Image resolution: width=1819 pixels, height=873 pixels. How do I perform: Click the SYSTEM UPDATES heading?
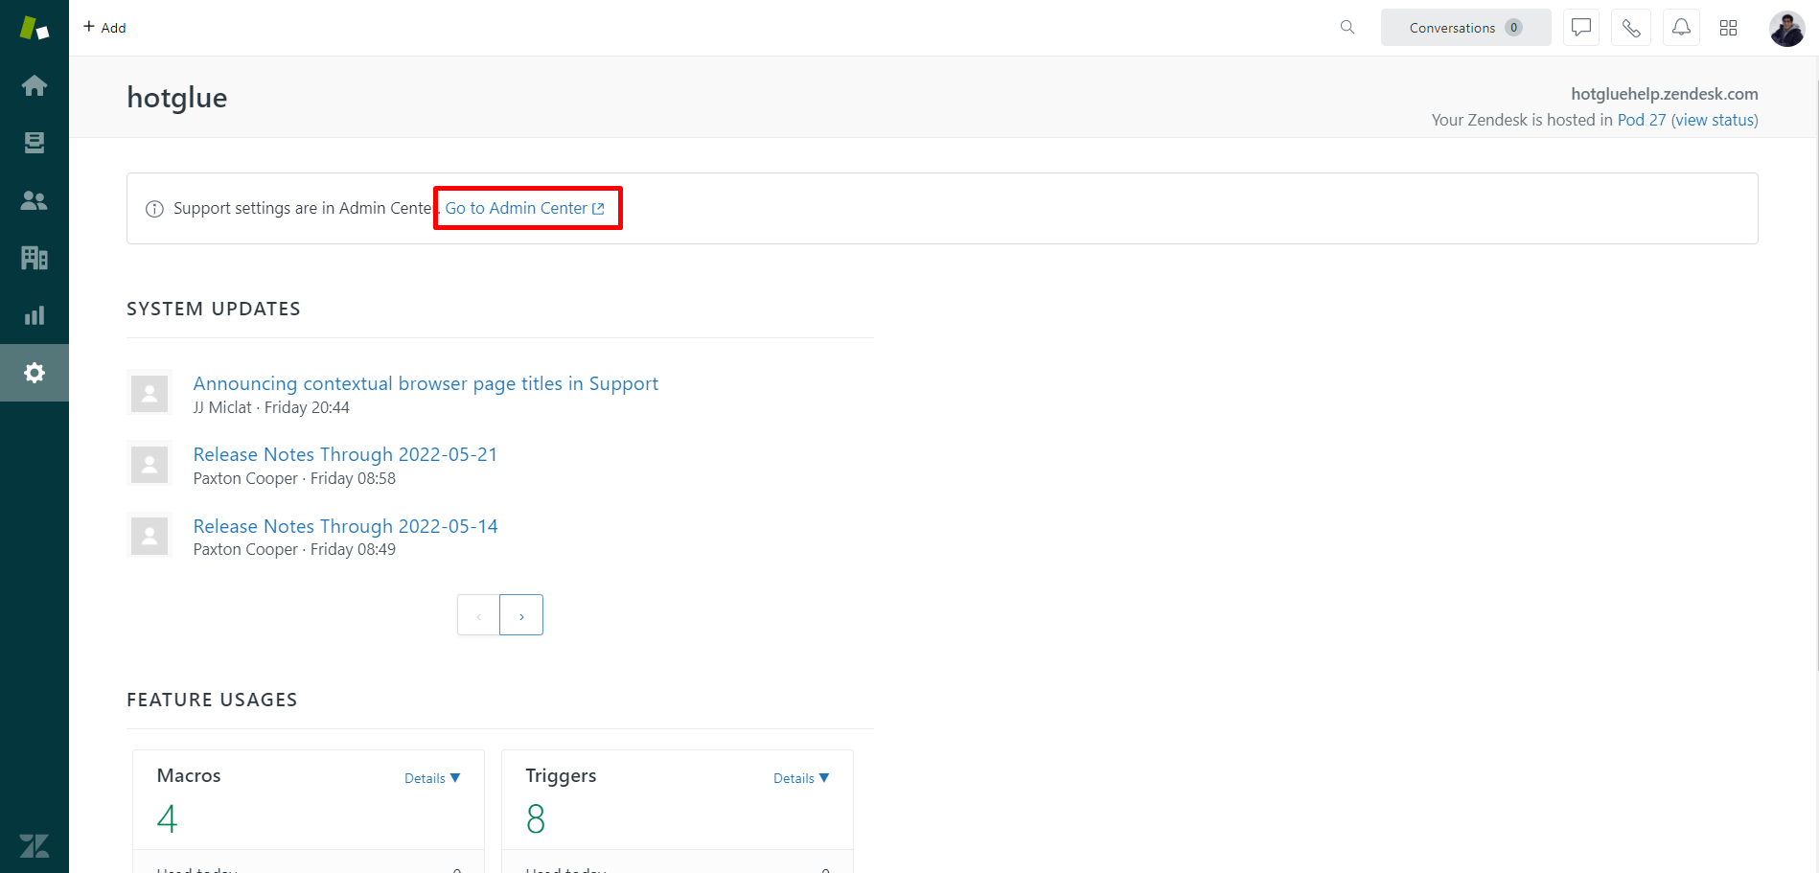[x=214, y=309]
